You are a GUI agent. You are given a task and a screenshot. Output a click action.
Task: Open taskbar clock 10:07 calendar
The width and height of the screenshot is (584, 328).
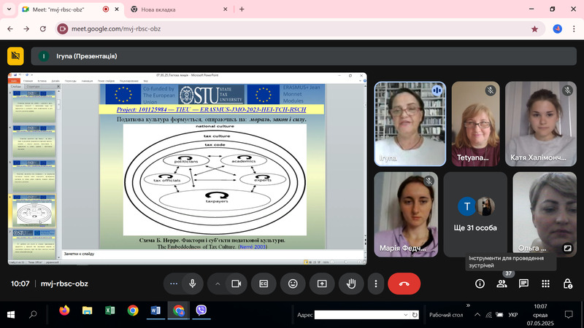pyautogui.click(x=540, y=315)
